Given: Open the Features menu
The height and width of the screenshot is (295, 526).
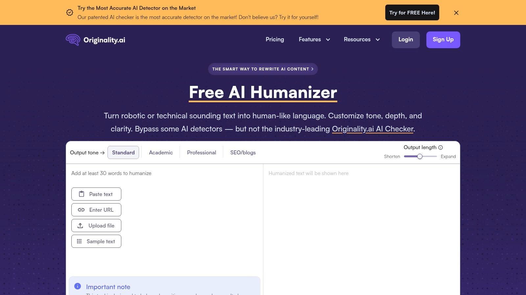Looking at the screenshot, I should (310, 39).
